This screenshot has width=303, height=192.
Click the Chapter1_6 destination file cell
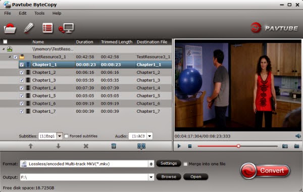[x=148, y=104]
